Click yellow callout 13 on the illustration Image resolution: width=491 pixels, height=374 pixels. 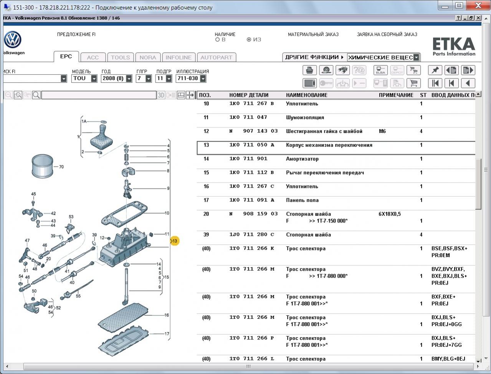click(x=175, y=241)
